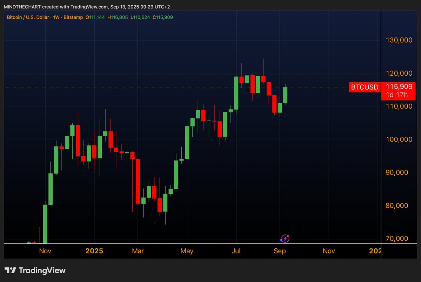Click the first Nov label on time axis
421x282 pixels.
pos(45,251)
